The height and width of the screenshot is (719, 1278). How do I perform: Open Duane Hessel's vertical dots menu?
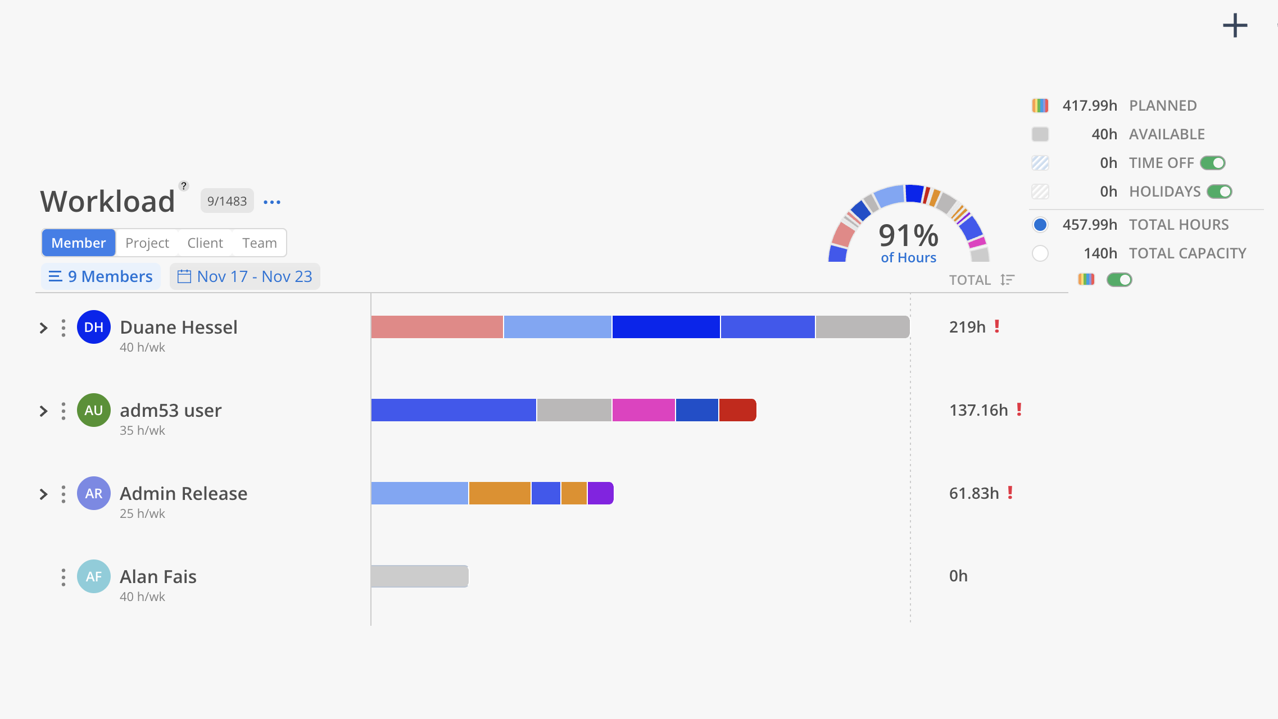click(64, 327)
